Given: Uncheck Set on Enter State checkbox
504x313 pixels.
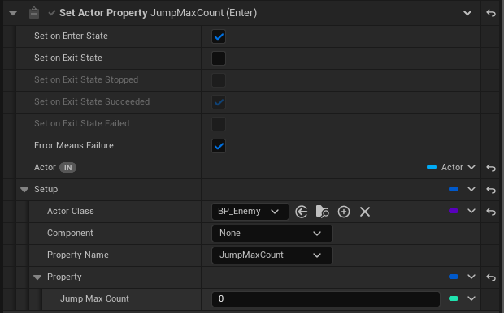Looking at the screenshot, I should click(x=219, y=36).
